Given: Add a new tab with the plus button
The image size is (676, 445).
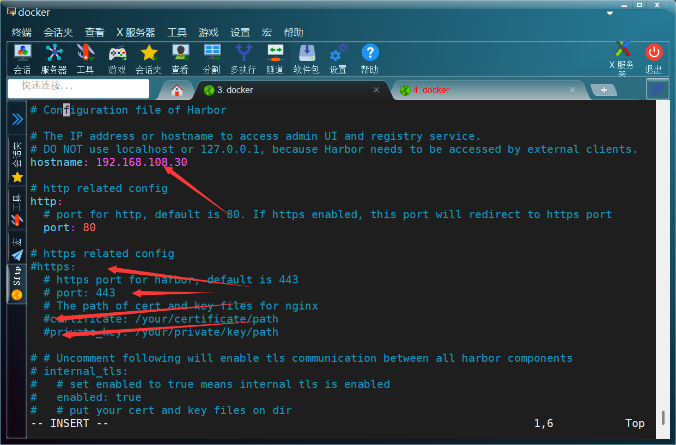Looking at the screenshot, I should (604, 90).
